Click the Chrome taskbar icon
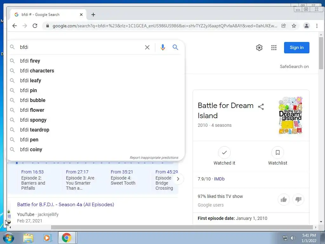The image size is (325, 244). tap(66, 238)
